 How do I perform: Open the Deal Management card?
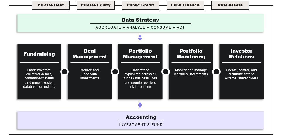click(90, 72)
